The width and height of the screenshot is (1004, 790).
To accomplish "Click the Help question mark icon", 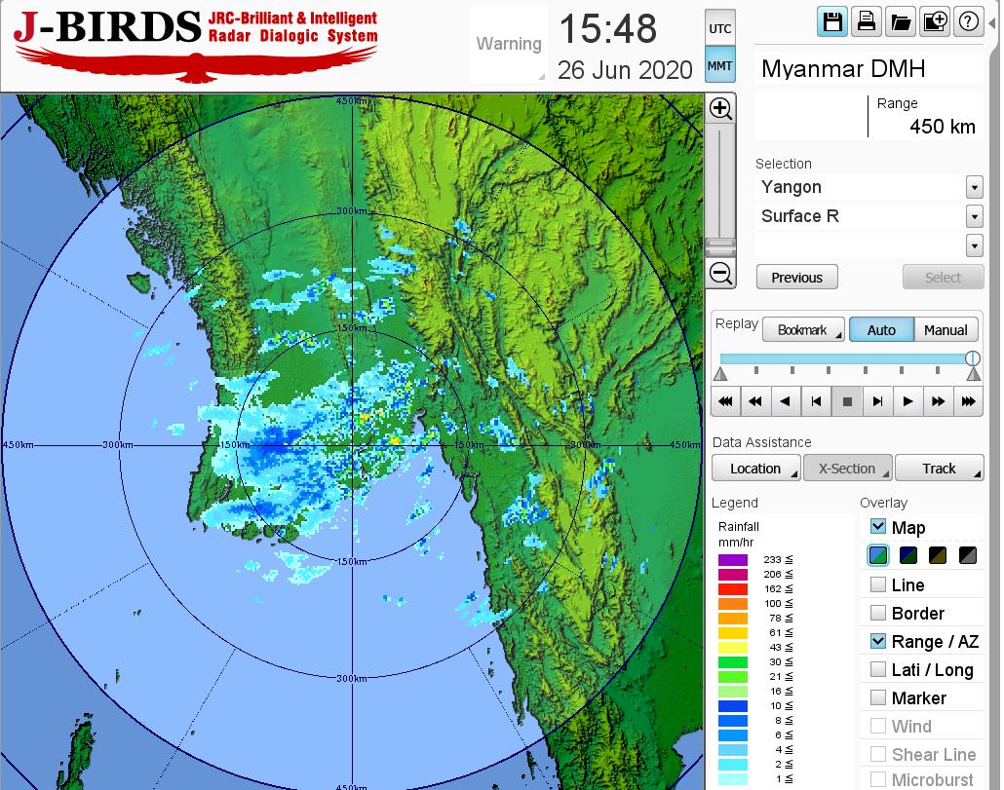I will point(968,22).
